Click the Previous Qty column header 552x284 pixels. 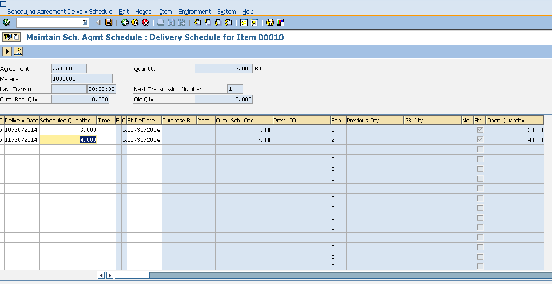[375, 121]
